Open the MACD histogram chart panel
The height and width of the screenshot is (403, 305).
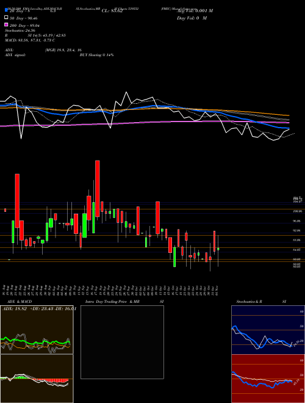[x=37, y=379]
